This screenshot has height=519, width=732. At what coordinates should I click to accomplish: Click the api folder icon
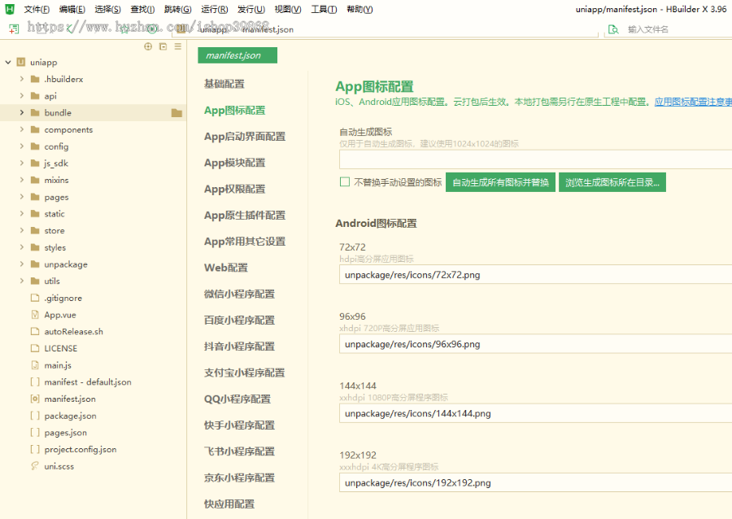click(x=35, y=96)
